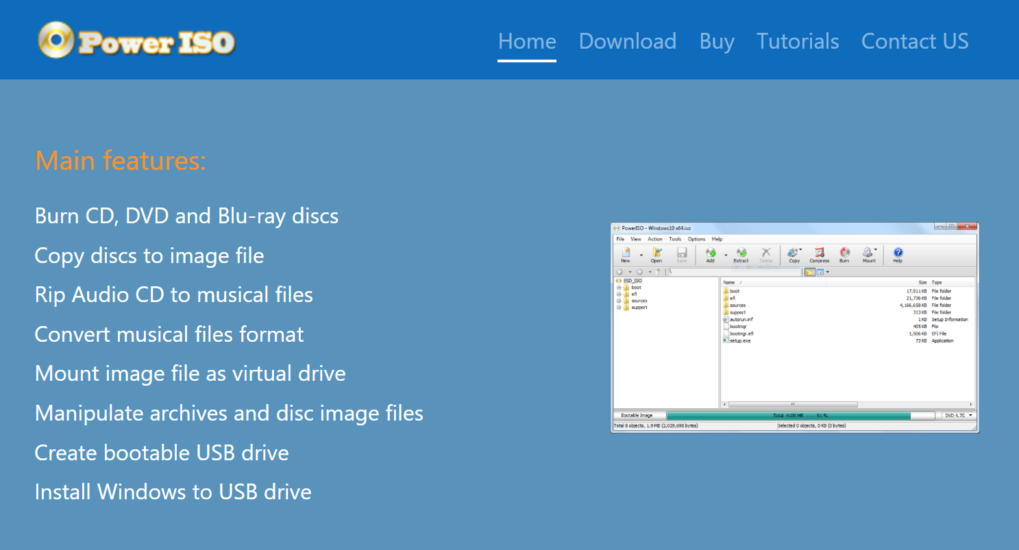
Task: Click the Open icon in the PowerISO screenshot
Action: pyautogui.click(x=656, y=255)
